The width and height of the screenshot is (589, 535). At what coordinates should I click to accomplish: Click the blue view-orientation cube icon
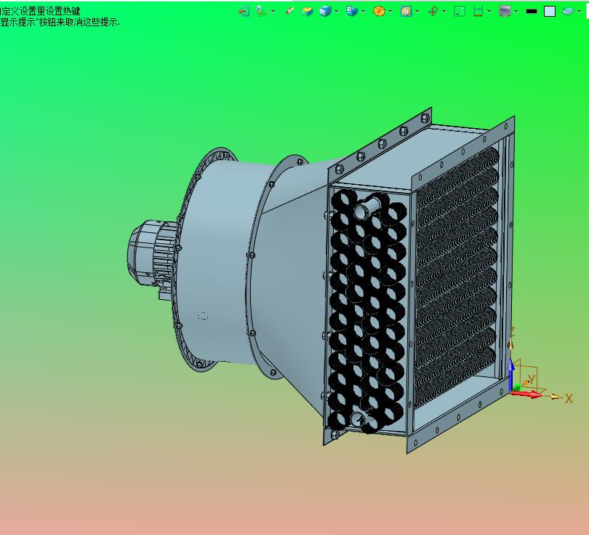tap(352, 11)
